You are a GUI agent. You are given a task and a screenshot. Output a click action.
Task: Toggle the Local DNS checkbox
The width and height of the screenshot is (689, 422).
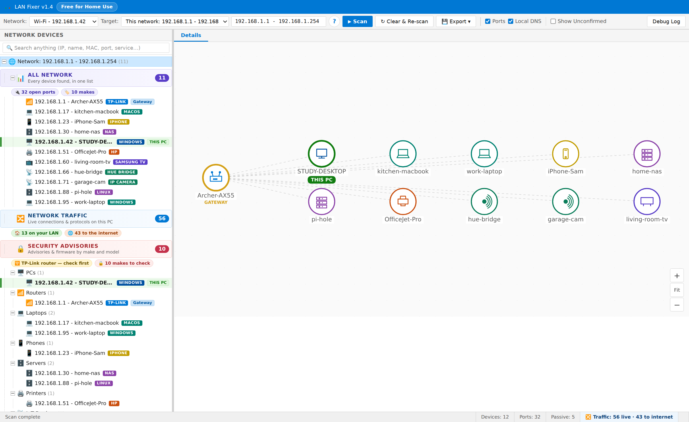[510, 21]
